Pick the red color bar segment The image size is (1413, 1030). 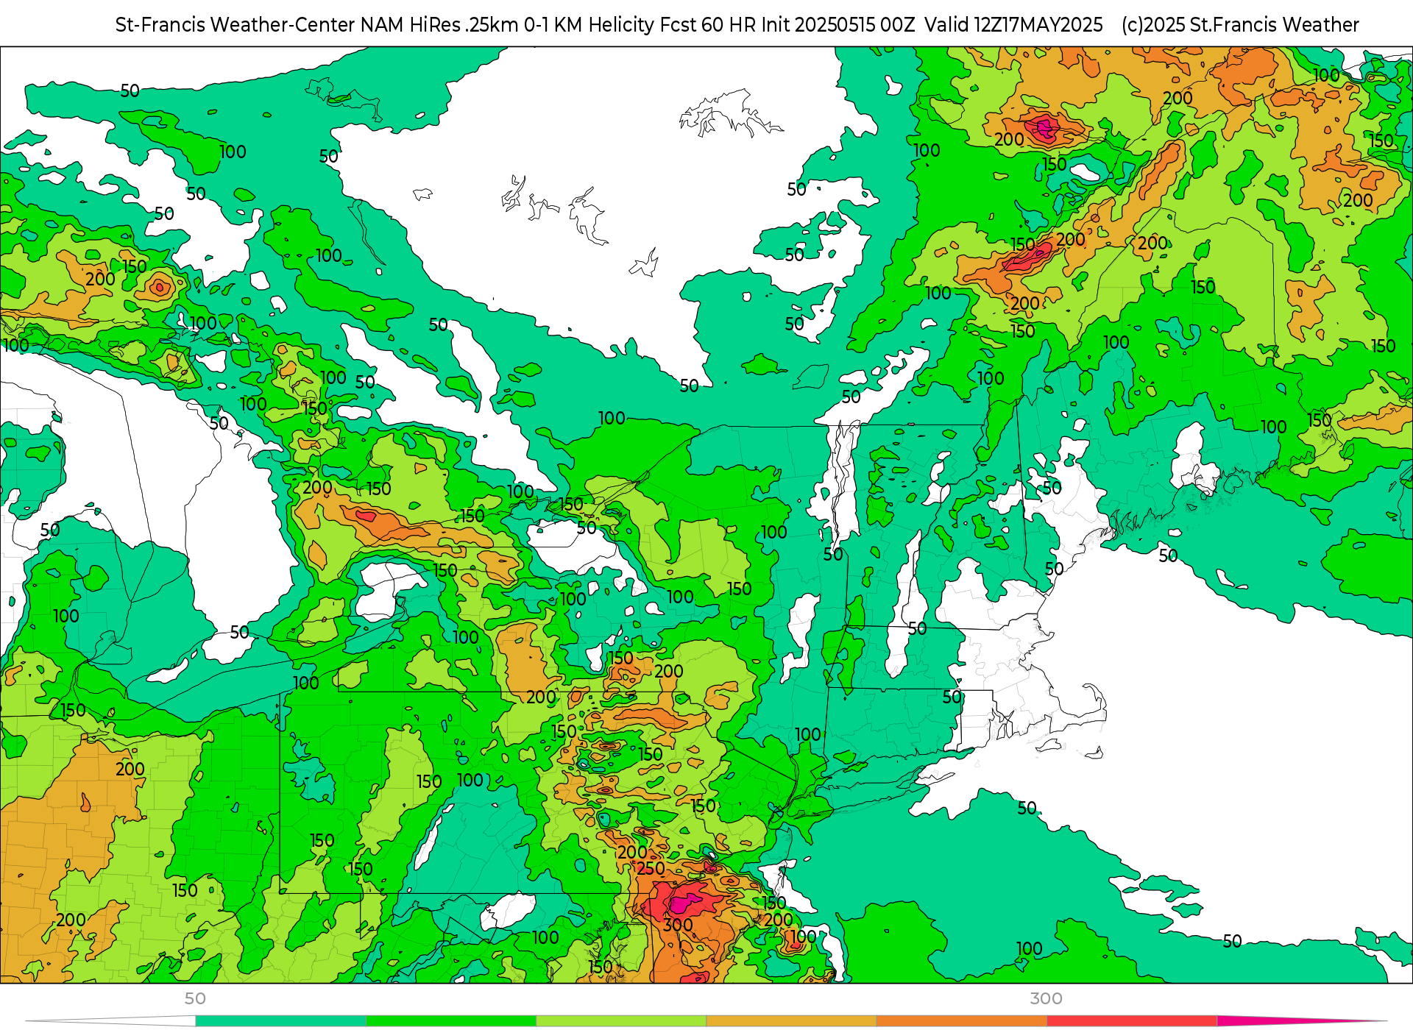(x=1131, y=1021)
